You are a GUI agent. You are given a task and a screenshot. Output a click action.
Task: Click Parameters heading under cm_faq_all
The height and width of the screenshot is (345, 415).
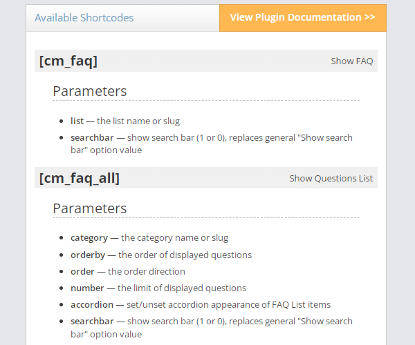coord(90,208)
